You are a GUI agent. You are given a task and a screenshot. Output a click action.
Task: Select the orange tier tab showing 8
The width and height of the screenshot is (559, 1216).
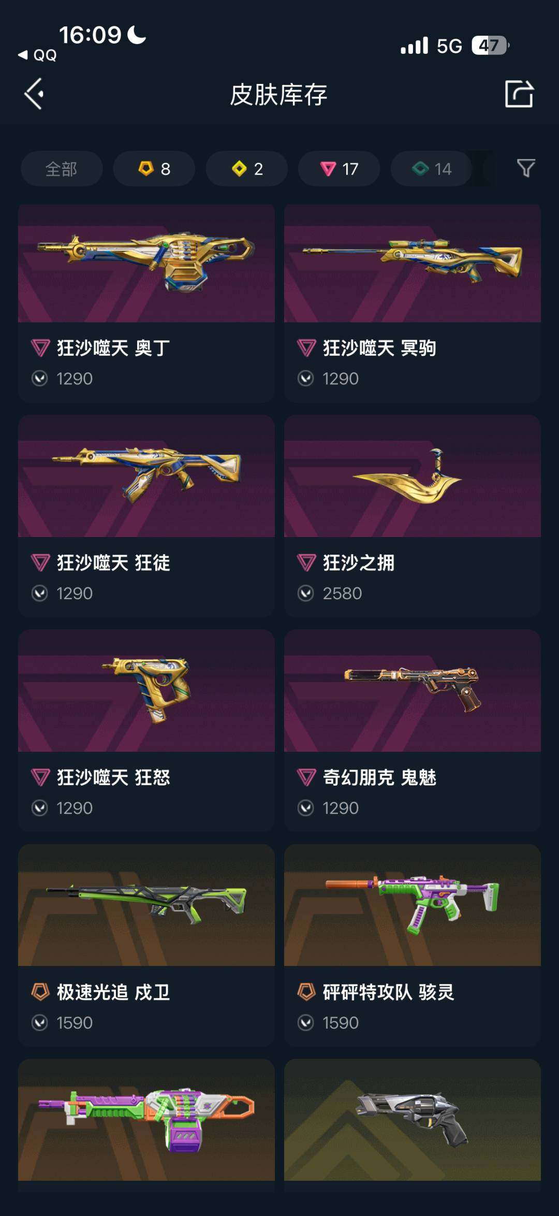[154, 169]
